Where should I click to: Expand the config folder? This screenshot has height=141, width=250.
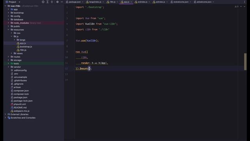(x=8, y=16)
